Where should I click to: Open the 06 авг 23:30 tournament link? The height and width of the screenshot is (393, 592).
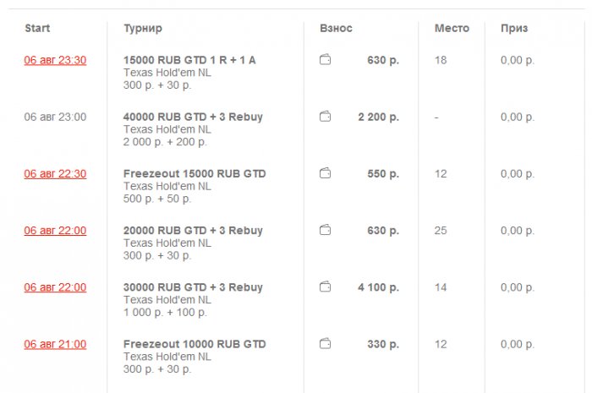(55, 60)
